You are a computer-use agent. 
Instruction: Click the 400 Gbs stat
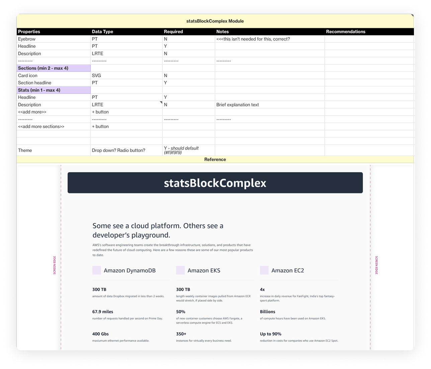coord(100,334)
